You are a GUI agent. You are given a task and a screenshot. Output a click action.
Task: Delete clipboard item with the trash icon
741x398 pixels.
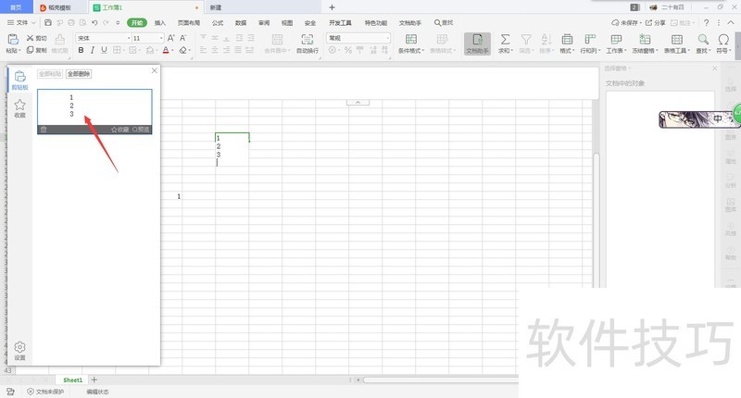pyautogui.click(x=44, y=130)
